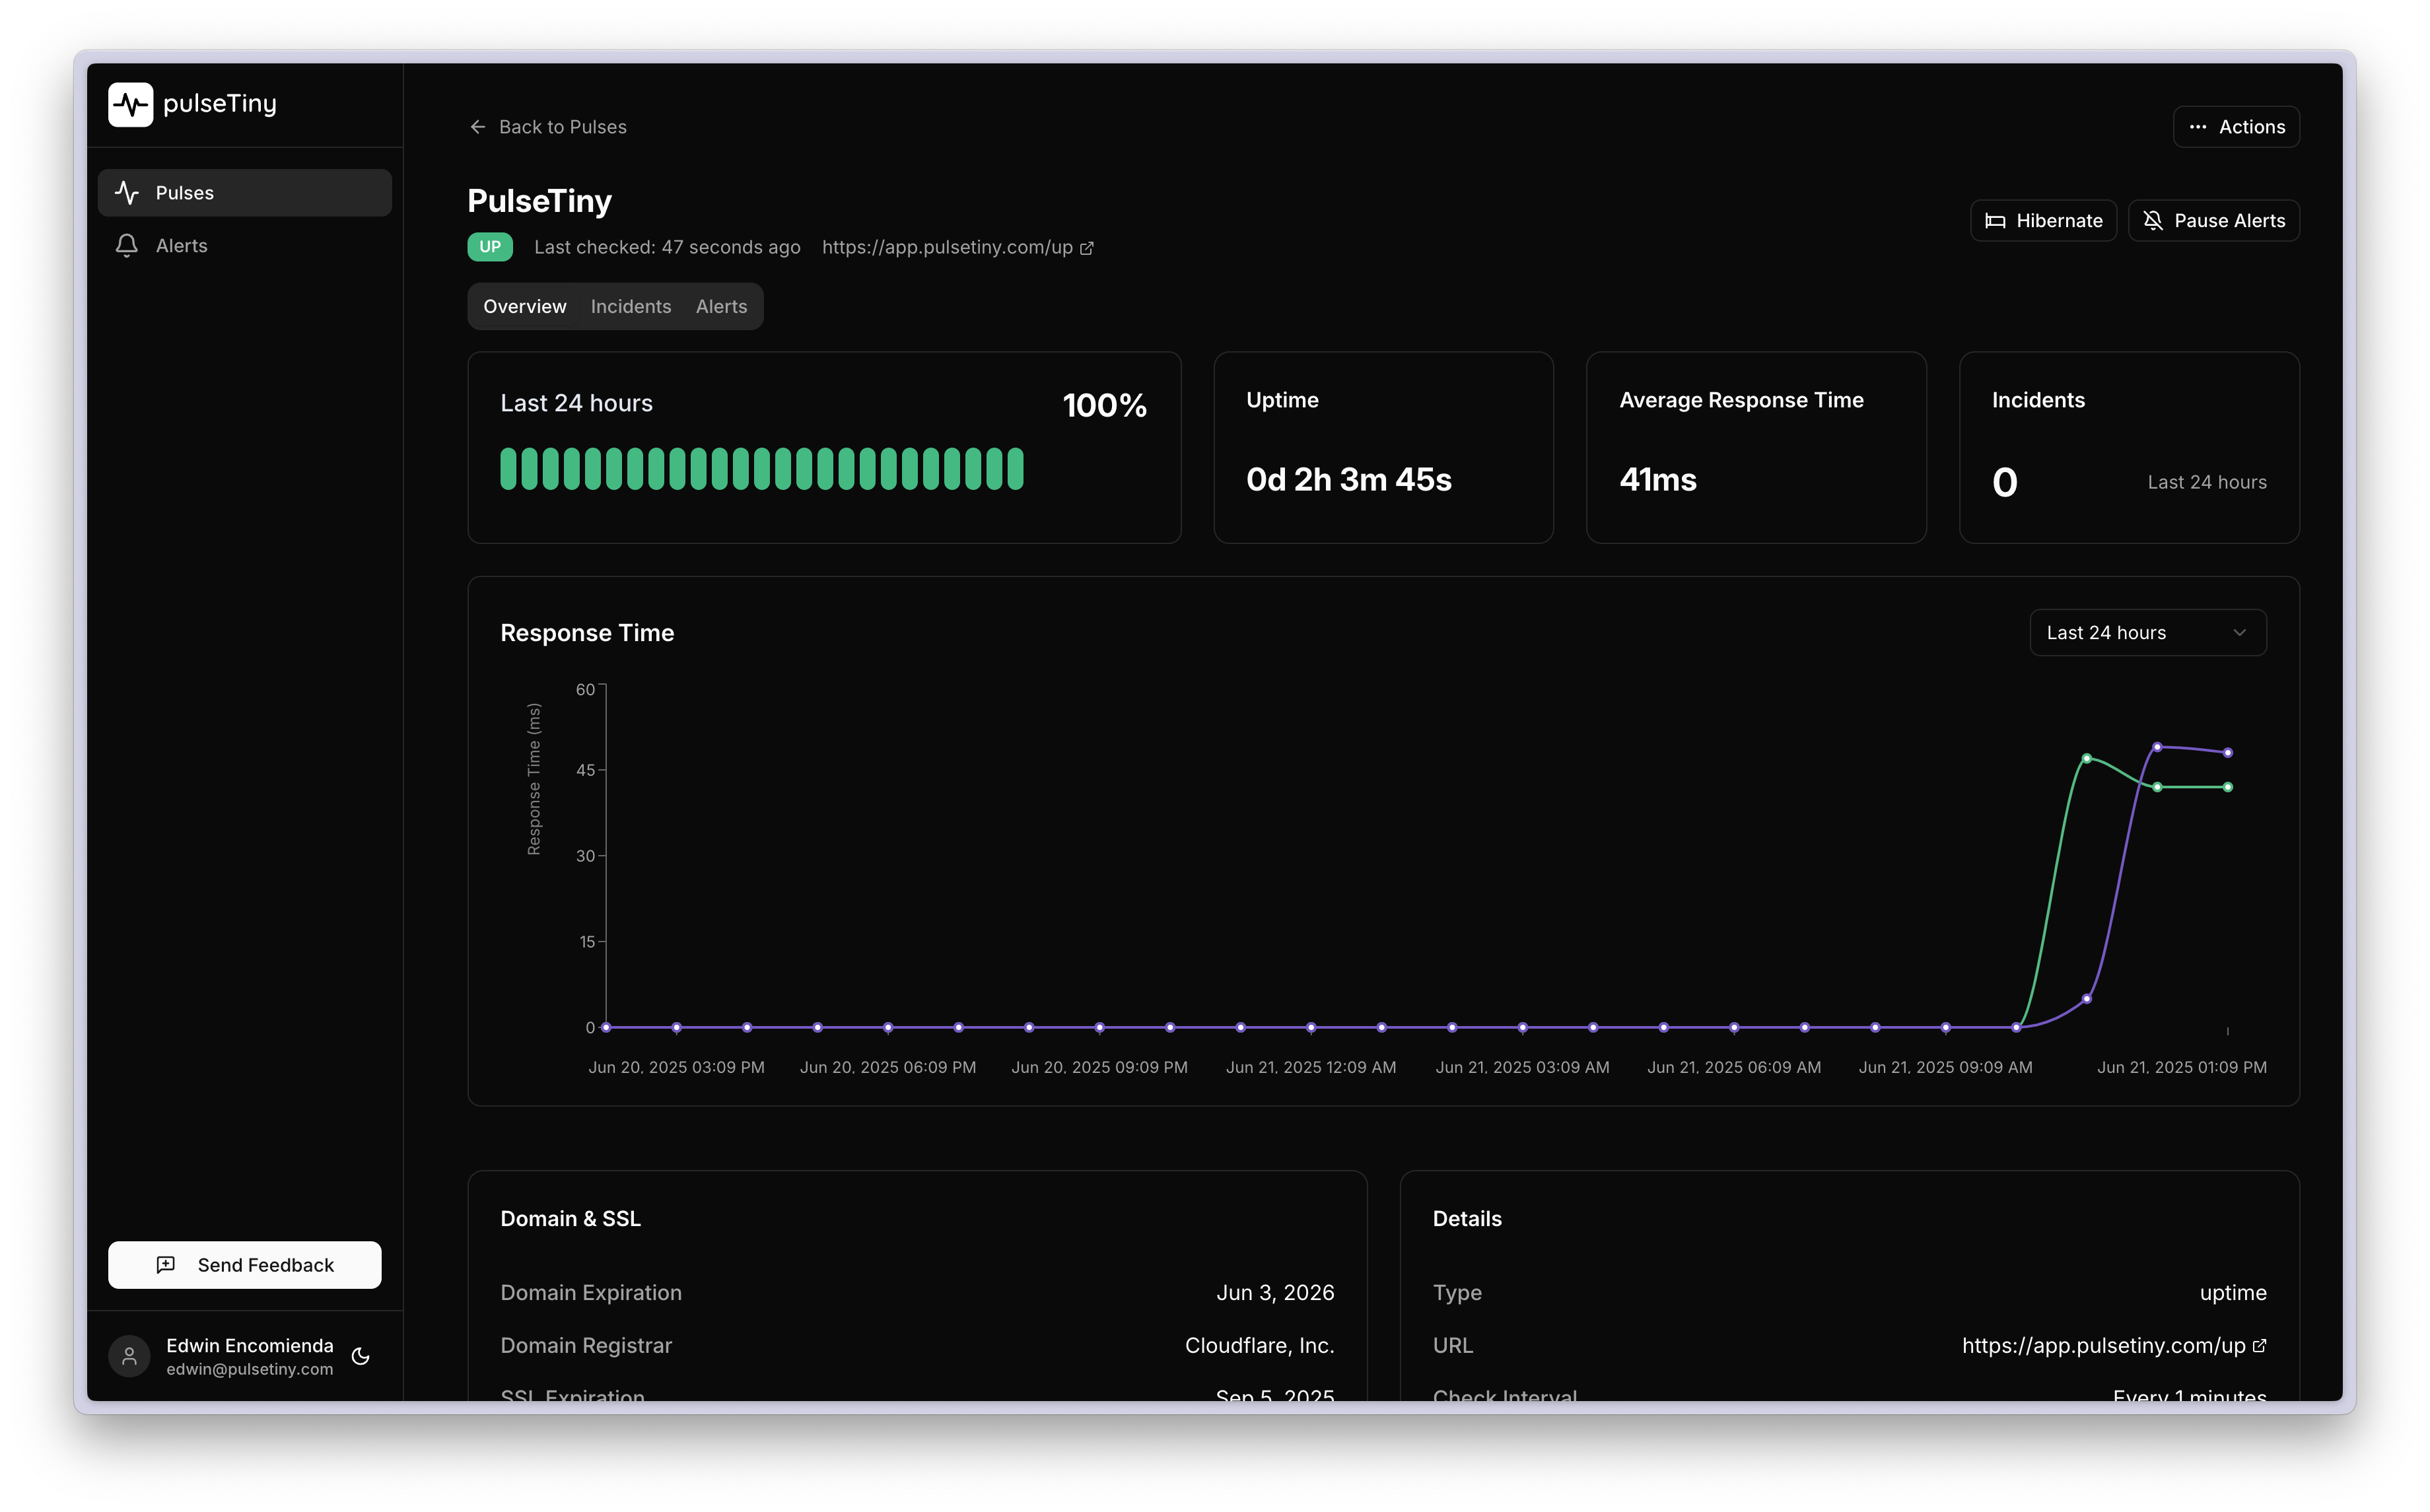Click the 100% uptime value
Image resolution: width=2430 pixels, height=1512 pixels.
(x=1104, y=405)
